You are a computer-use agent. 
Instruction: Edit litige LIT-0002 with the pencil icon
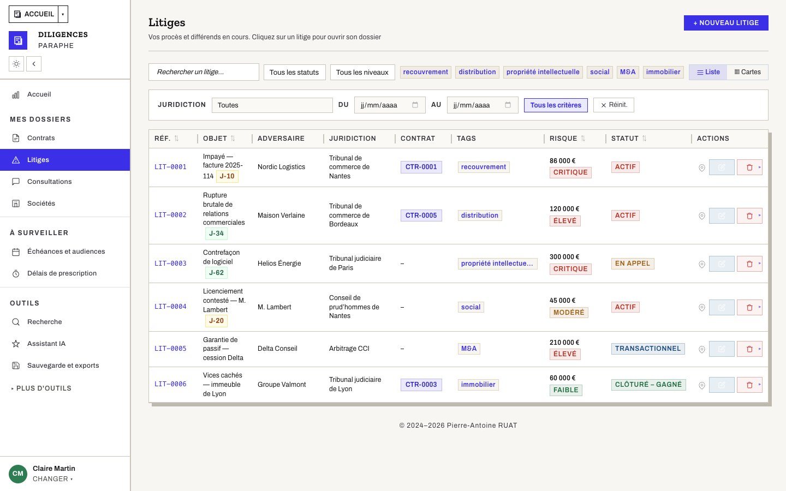[x=722, y=215]
